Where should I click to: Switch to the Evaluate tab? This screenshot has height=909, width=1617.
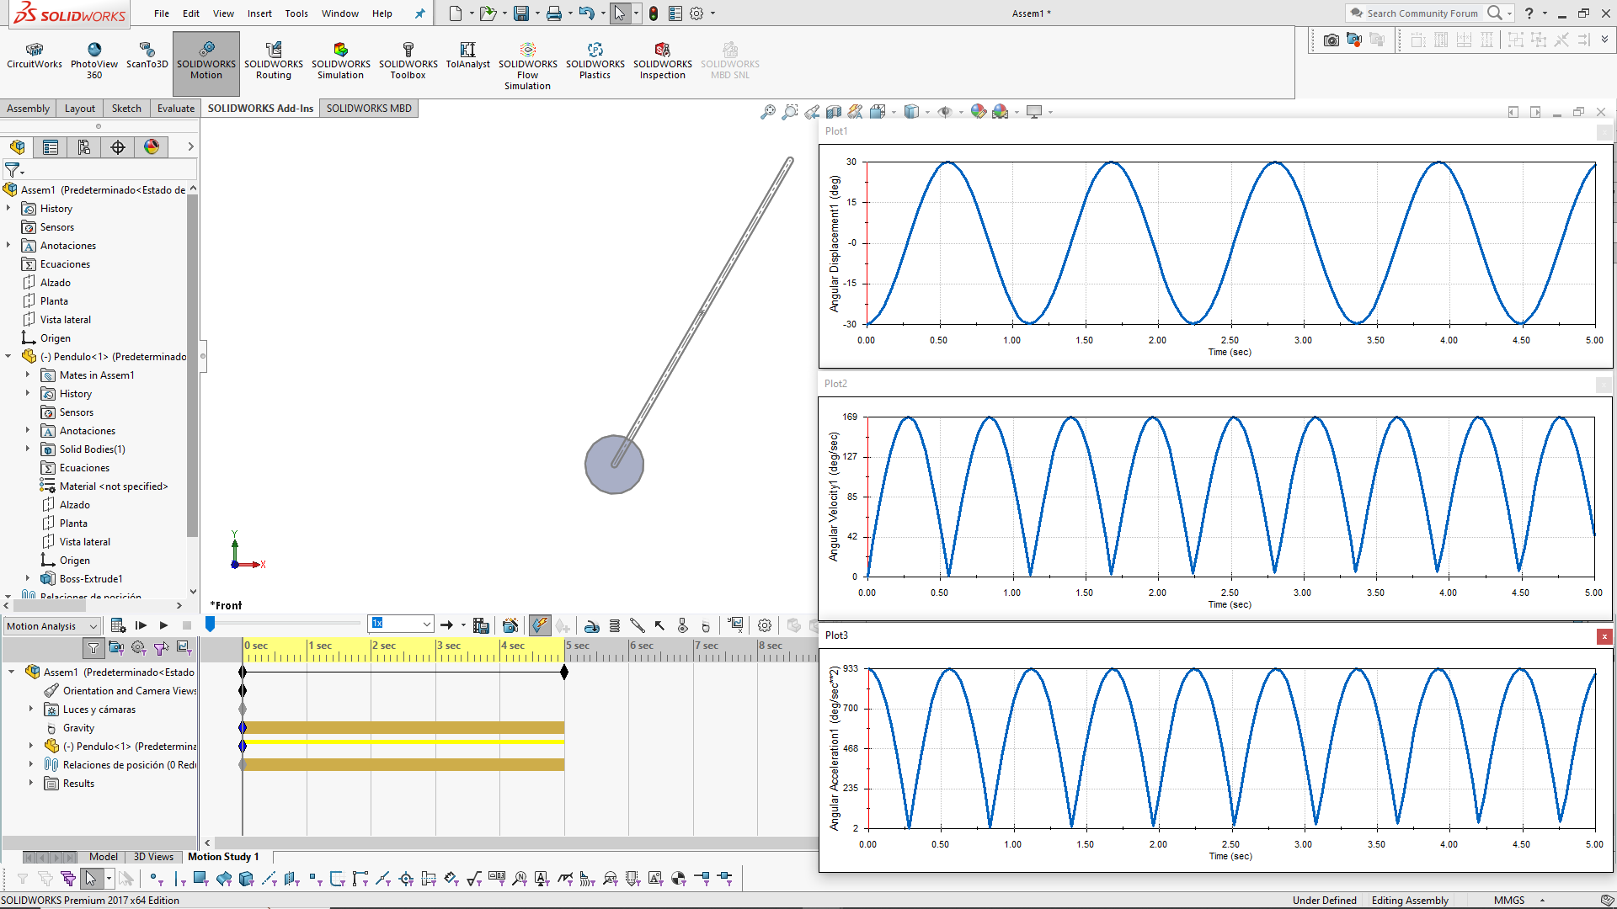pyautogui.click(x=175, y=108)
